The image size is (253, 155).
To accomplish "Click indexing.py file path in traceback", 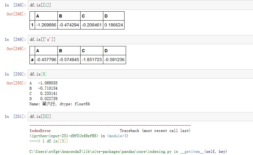I will click(x=100, y=152).
